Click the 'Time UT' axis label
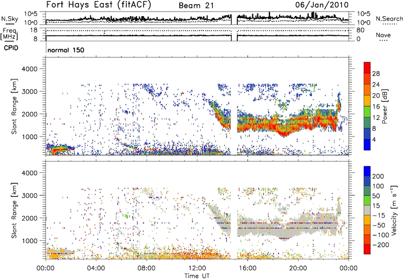This screenshot has width=403, height=279. (197, 276)
